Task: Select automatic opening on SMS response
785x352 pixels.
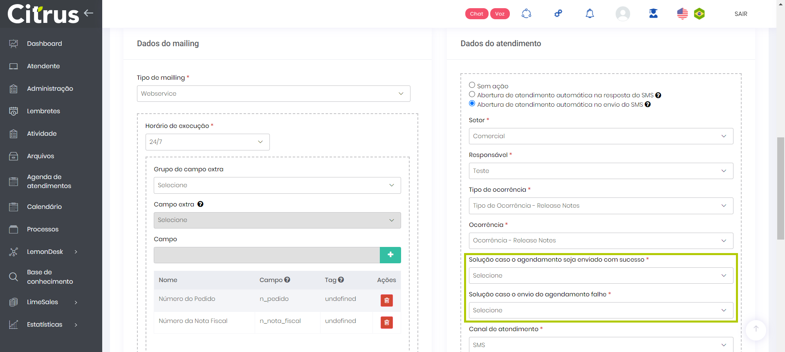Action: coord(472,94)
